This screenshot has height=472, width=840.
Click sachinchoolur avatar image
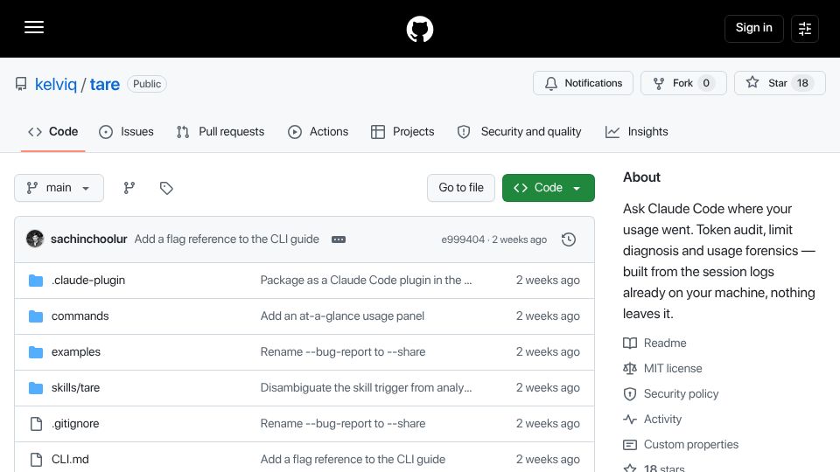coord(35,239)
